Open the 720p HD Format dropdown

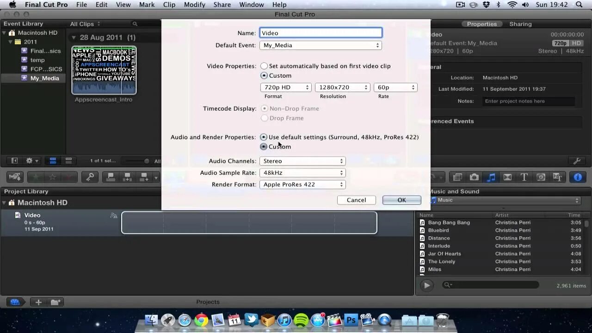point(286,87)
